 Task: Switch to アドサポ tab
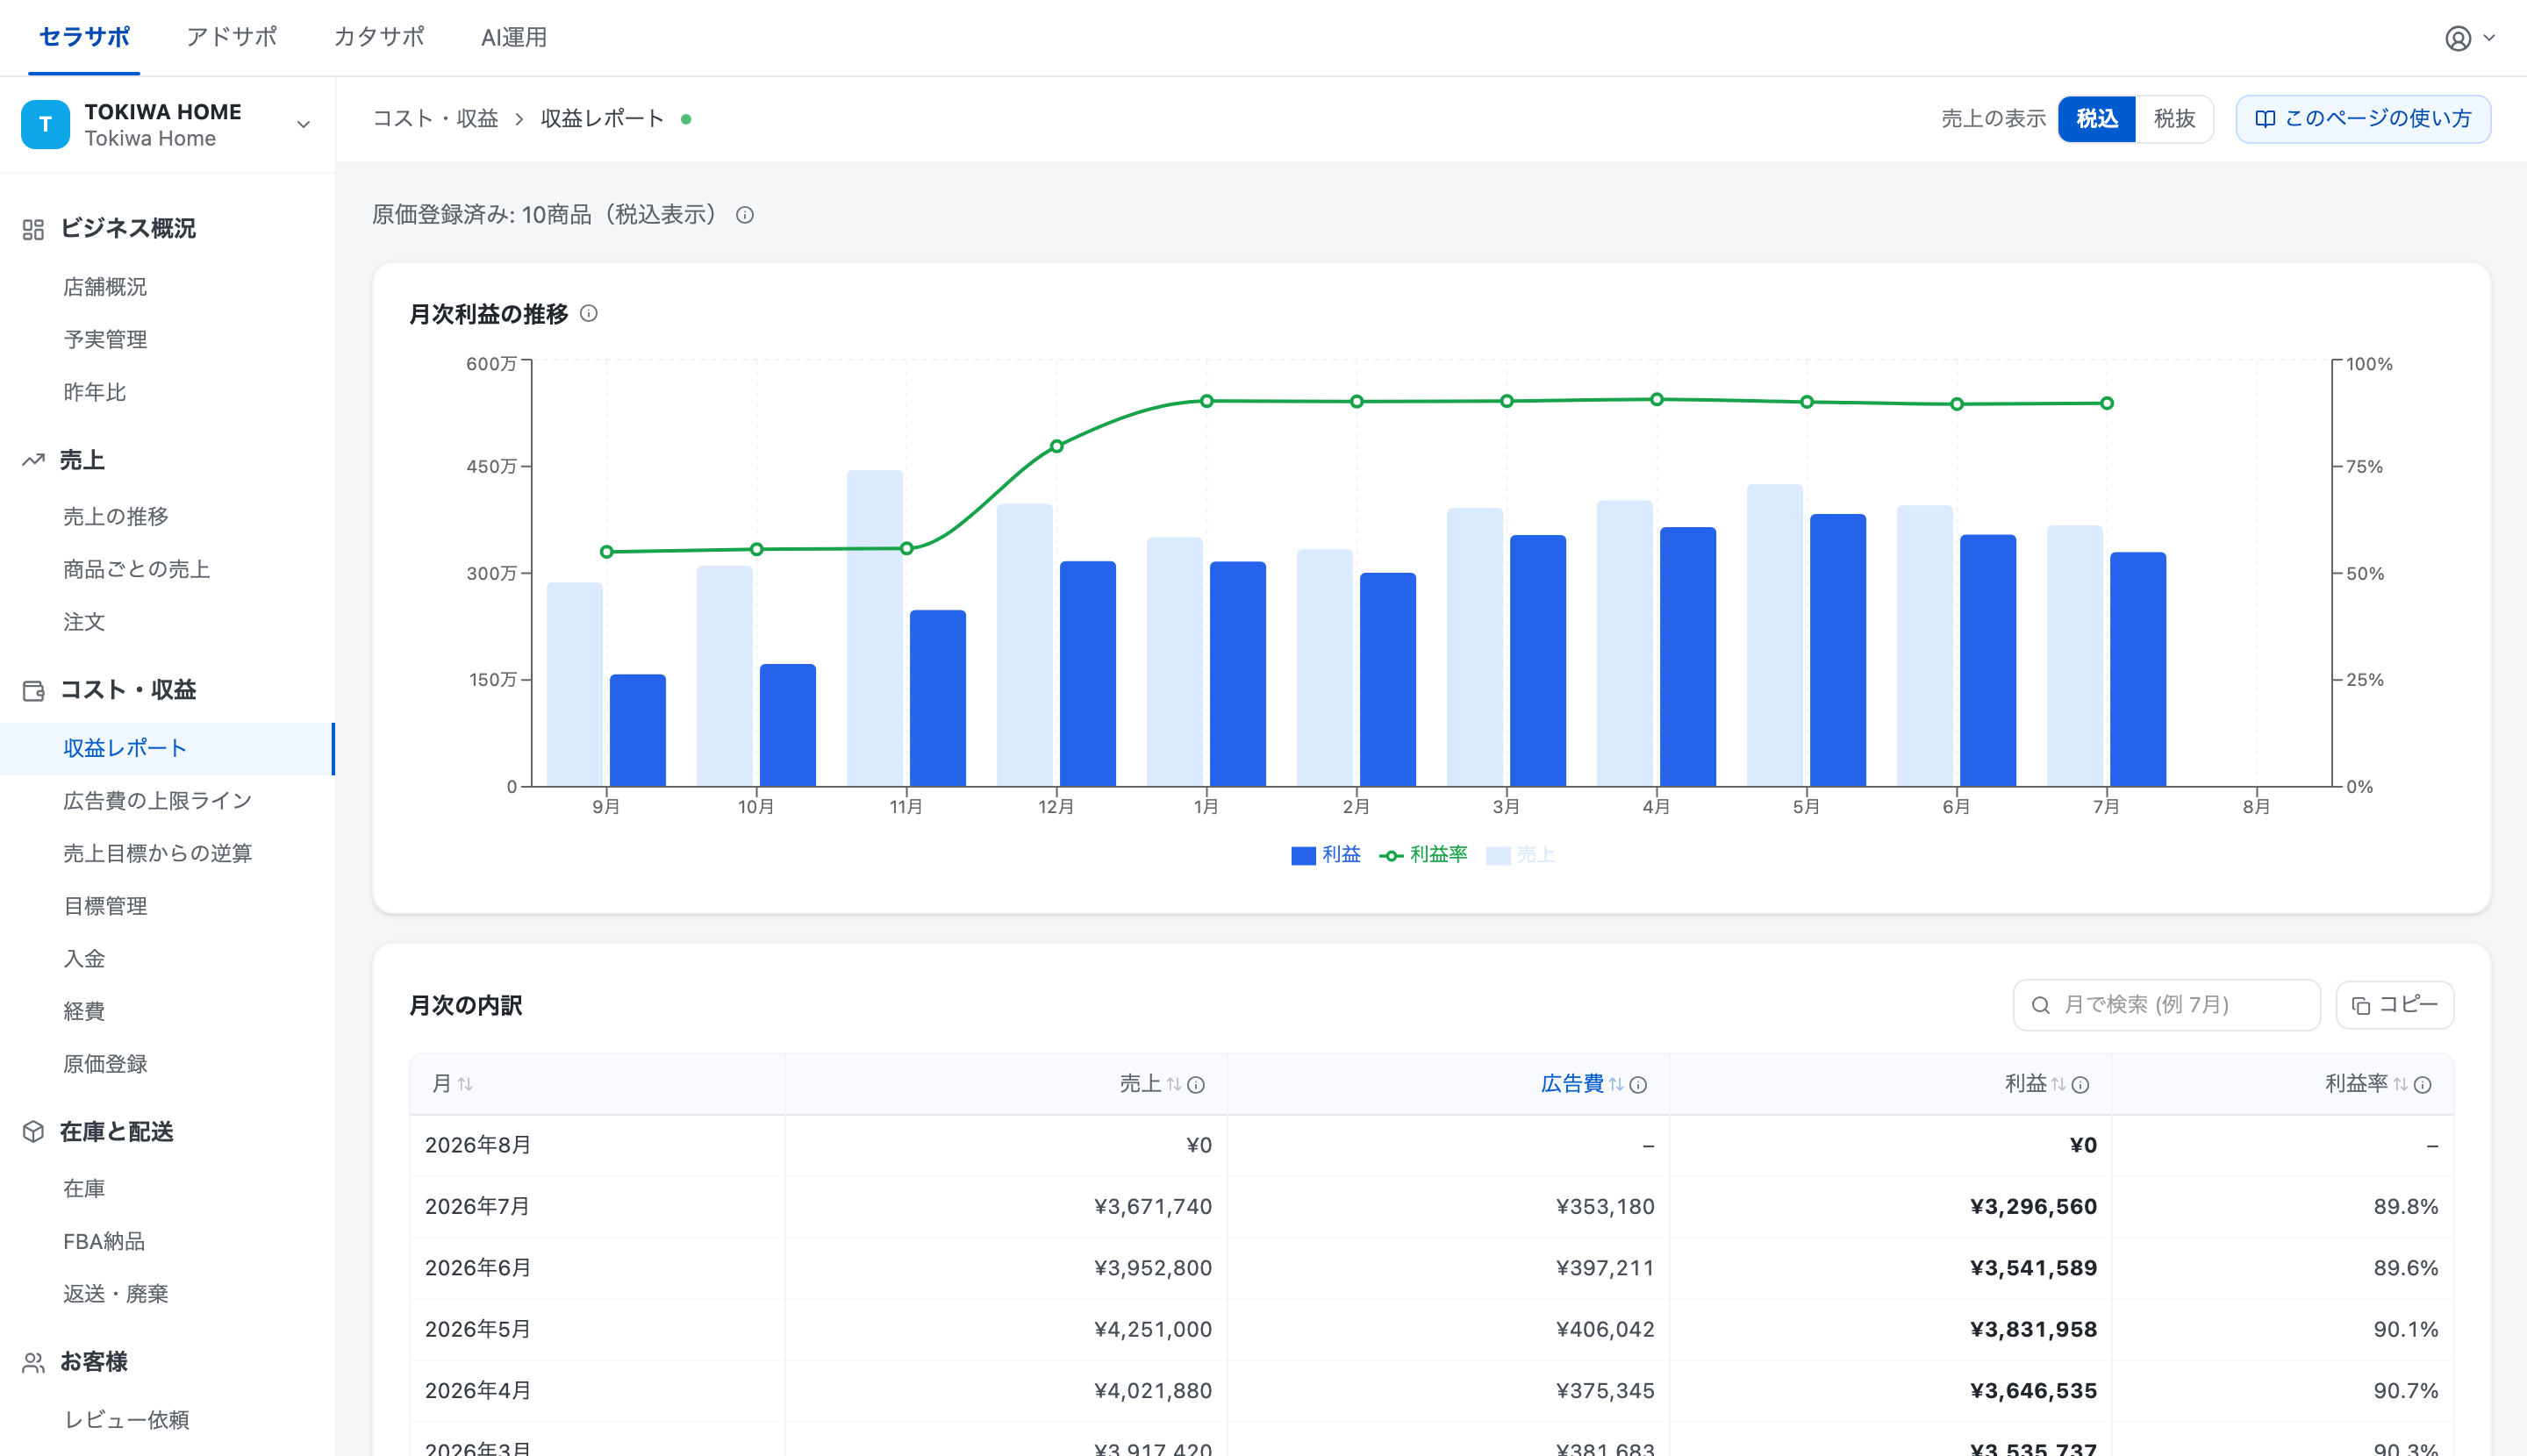coord(231,38)
